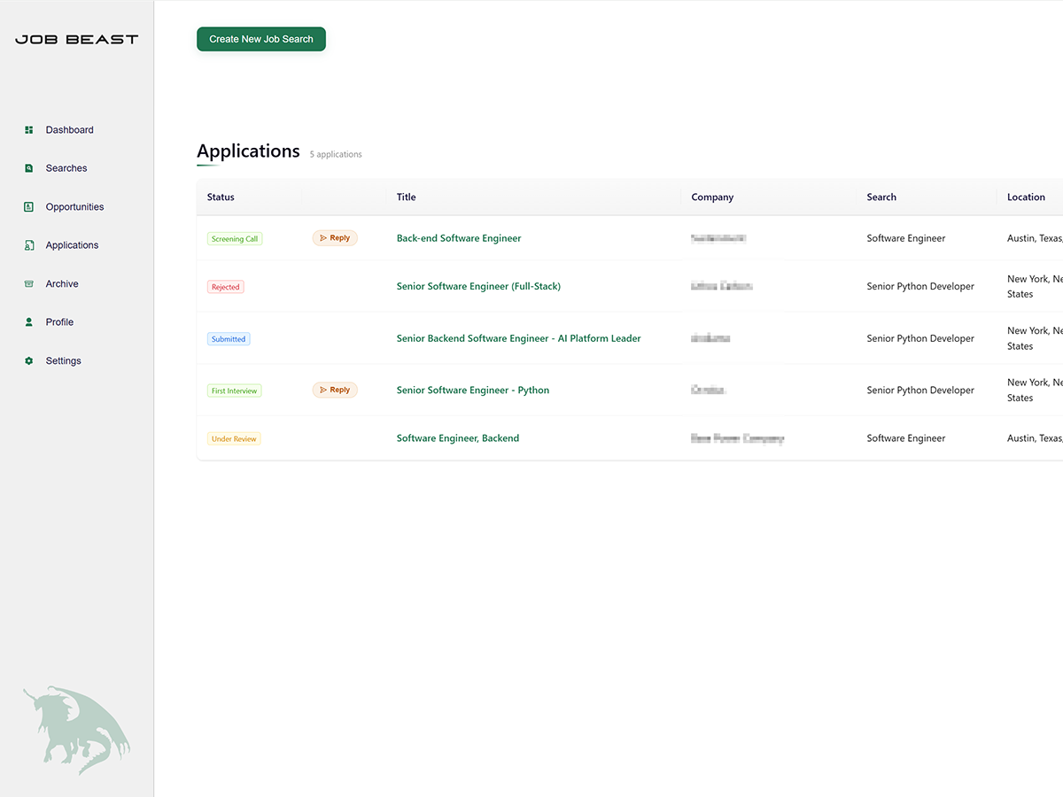Click the Searches magnifier icon in the sidebar
This screenshot has width=1063, height=797.
point(29,167)
